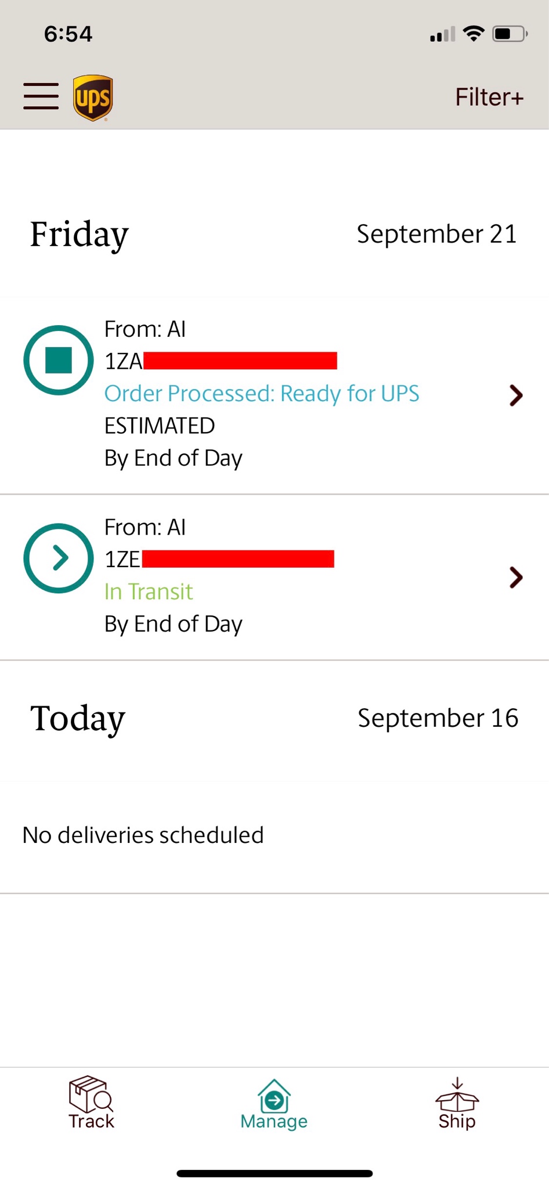The height and width of the screenshot is (1189, 549).
Task: Expand 1ZA package details chevron
Action: pyautogui.click(x=516, y=395)
